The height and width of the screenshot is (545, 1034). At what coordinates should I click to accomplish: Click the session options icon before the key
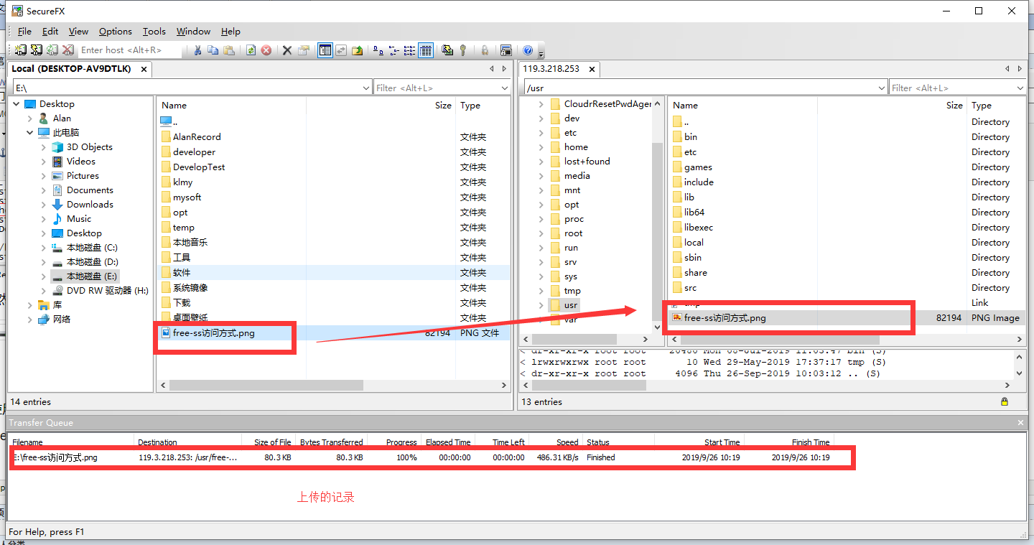point(447,50)
